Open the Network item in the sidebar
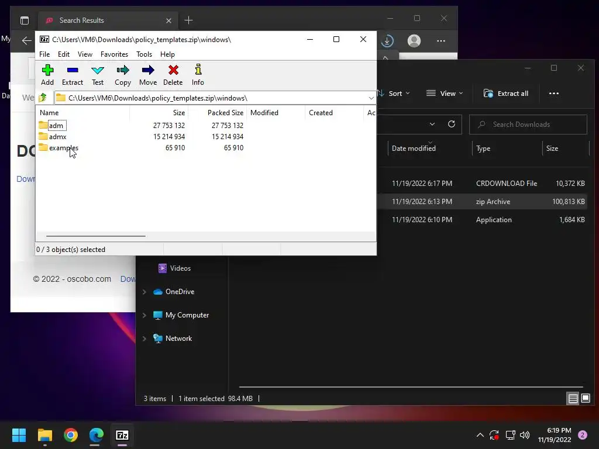The image size is (599, 449). point(178,339)
